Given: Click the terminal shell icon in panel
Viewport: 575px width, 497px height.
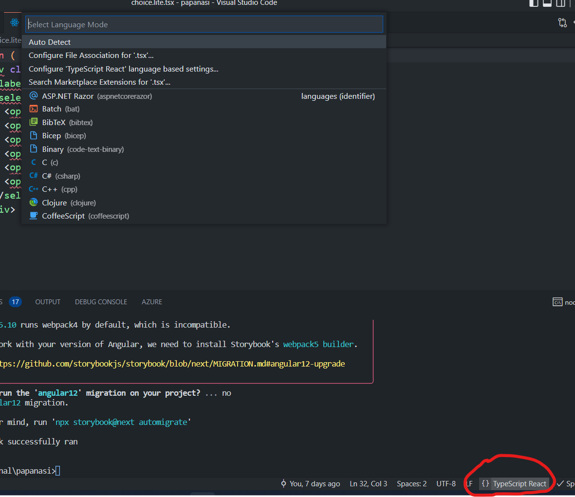Looking at the screenshot, I should [557, 302].
